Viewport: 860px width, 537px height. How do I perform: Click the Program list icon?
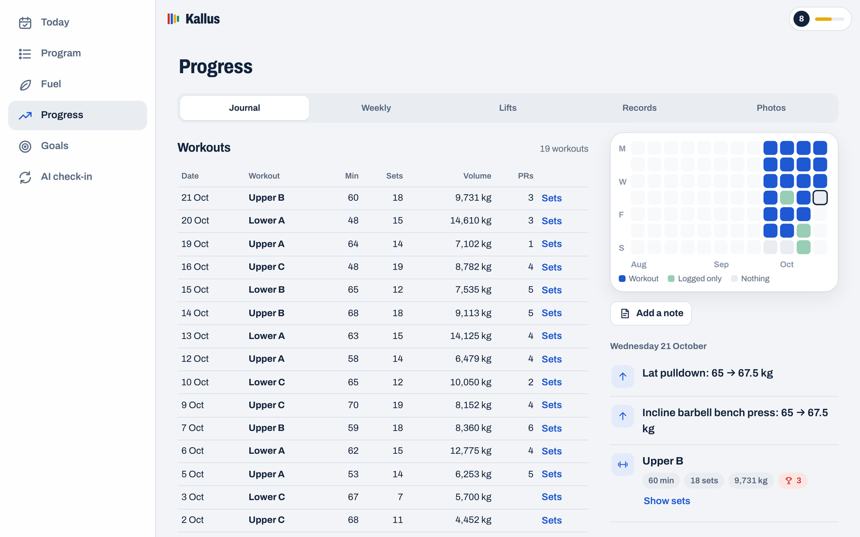(25, 54)
